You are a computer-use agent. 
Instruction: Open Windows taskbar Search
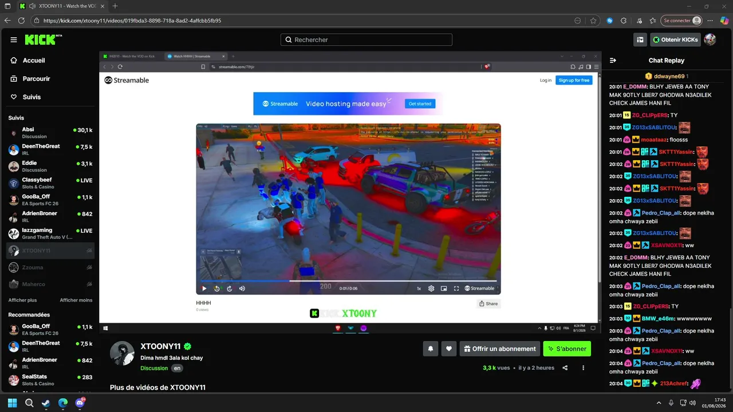tap(29, 403)
